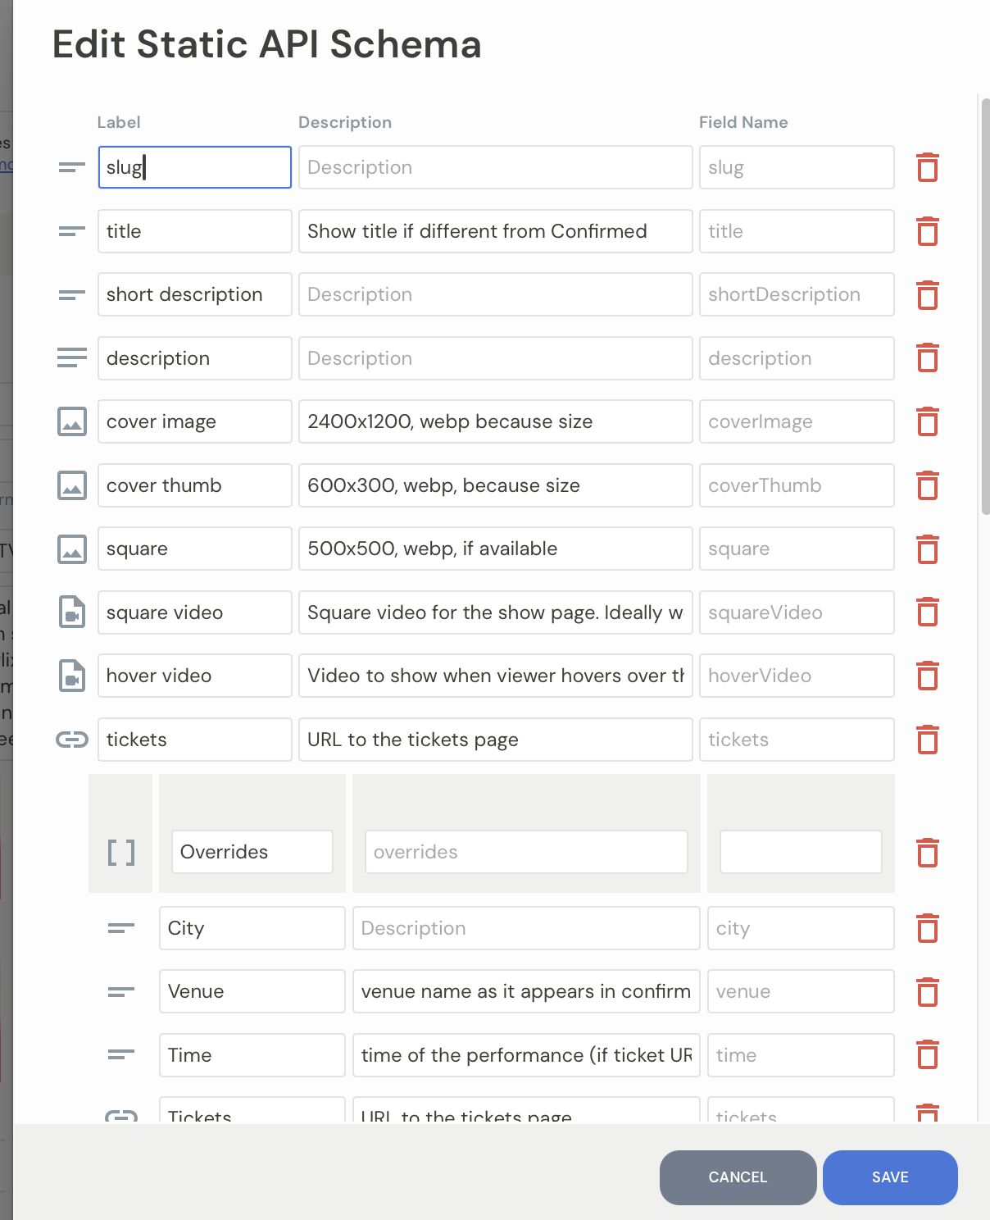Remove the Overrides group via its trash icon
The height and width of the screenshot is (1220, 990).
tap(927, 853)
